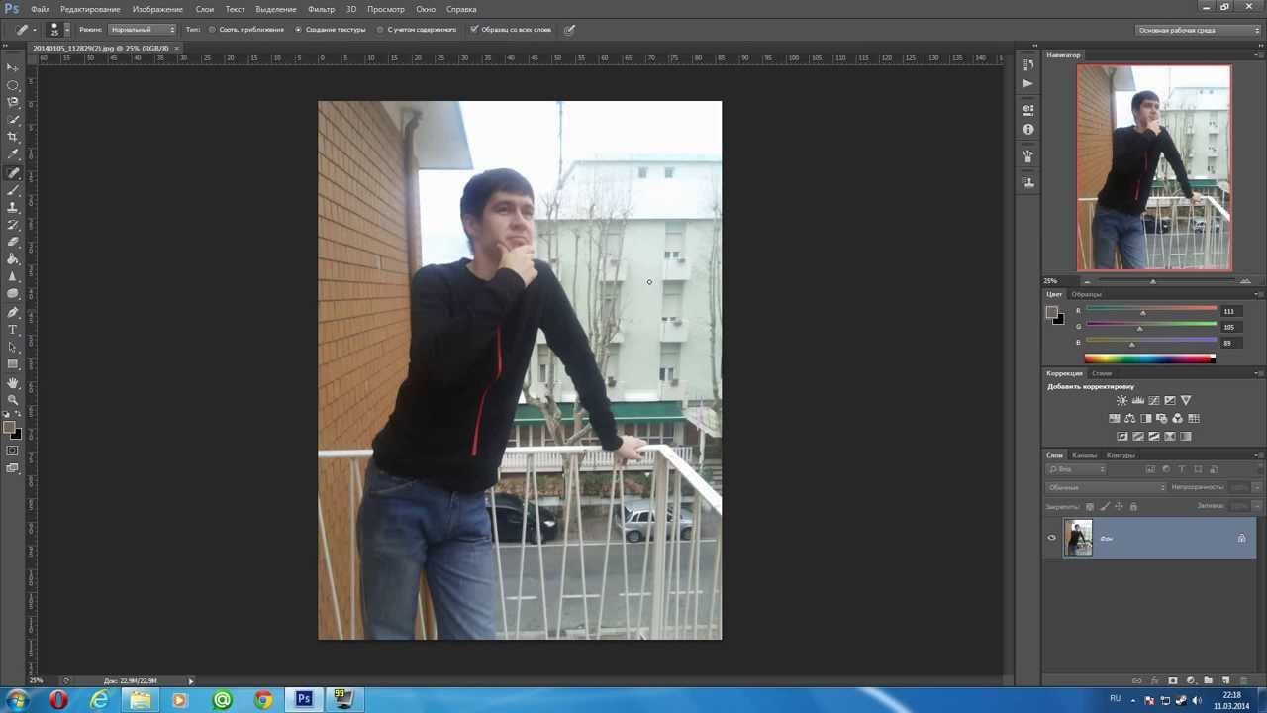Add Vibrance adjustment (triangle icon)

[x=1186, y=400]
